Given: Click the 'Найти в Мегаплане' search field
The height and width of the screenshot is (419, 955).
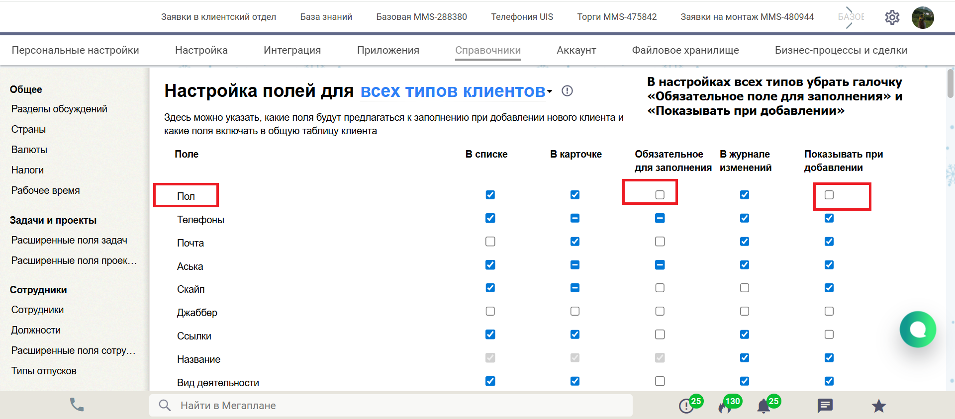Looking at the screenshot, I should tap(398, 406).
